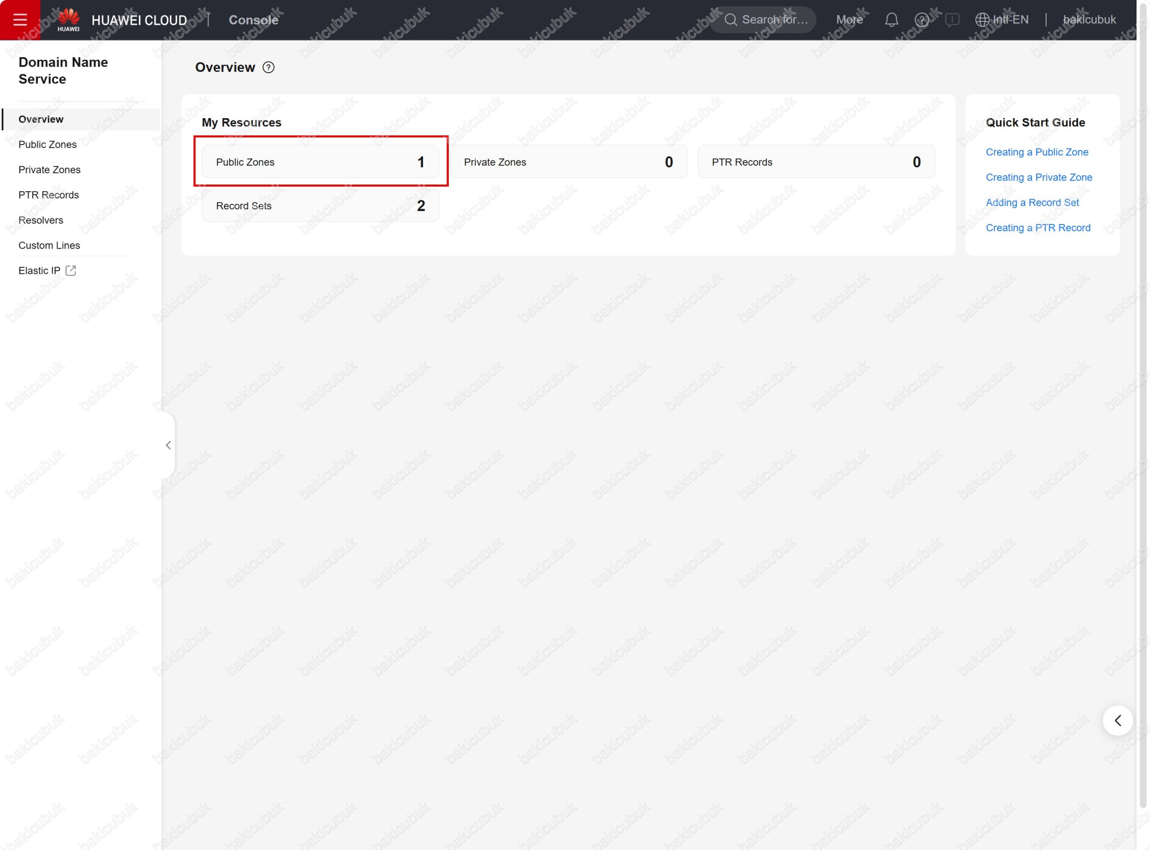Click the Console button in header

click(x=253, y=20)
